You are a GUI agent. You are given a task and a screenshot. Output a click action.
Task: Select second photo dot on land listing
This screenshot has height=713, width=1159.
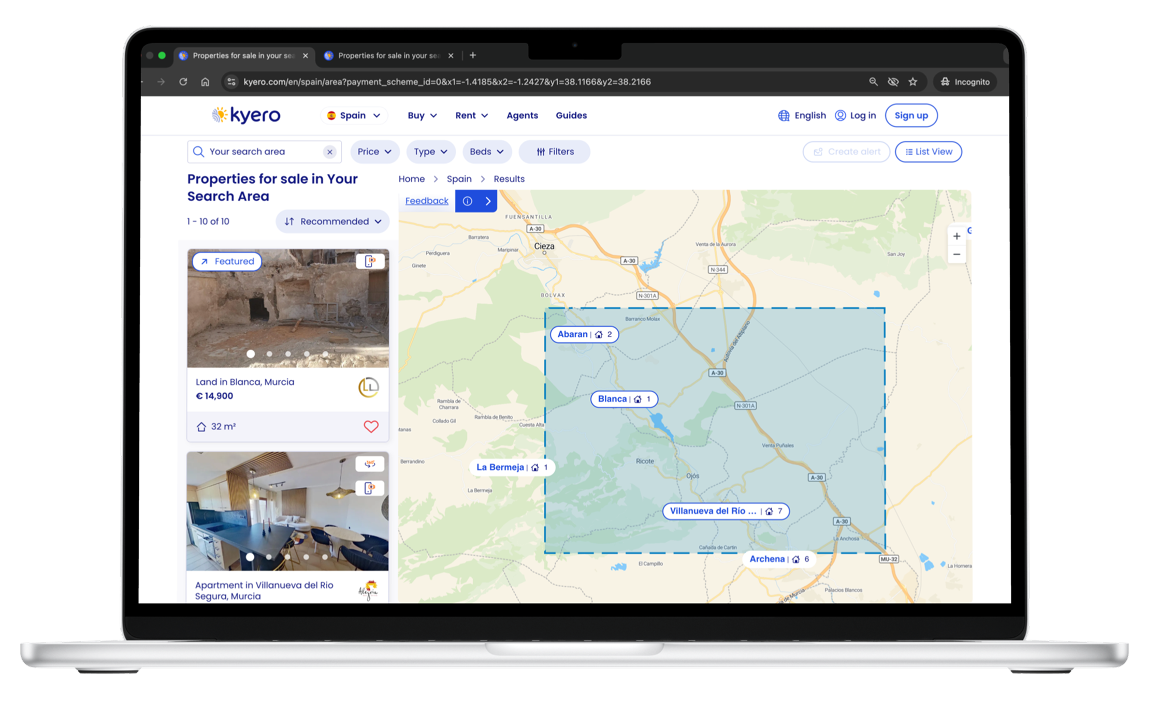point(269,354)
